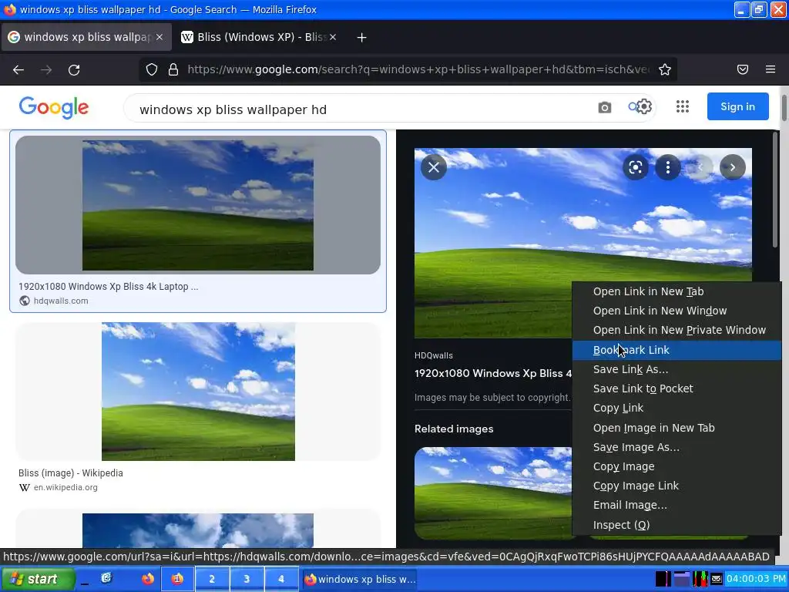789x592 pixels.
Task: Go to the Google homepage logo
Action: (54, 107)
